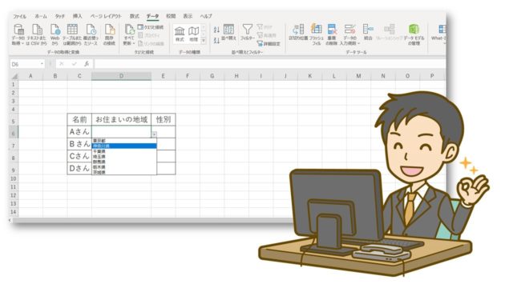
Task: Select Stocks (株式) data type
Action: point(180,34)
